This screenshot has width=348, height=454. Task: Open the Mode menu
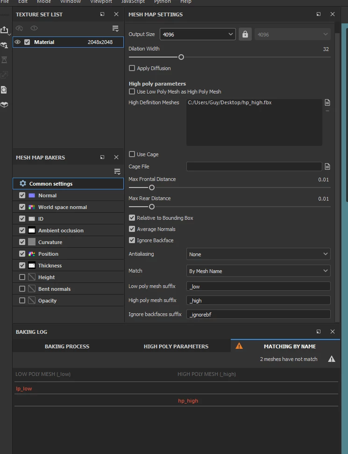pyautogui.click(x=44, y=2)
